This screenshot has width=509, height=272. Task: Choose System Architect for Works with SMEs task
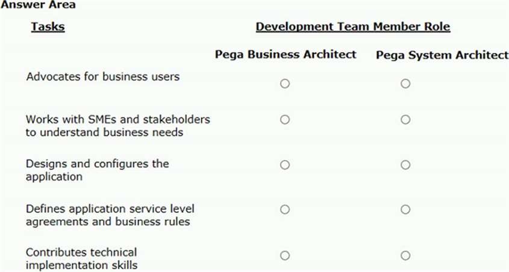pyautogui.click(x=405, y=120)
